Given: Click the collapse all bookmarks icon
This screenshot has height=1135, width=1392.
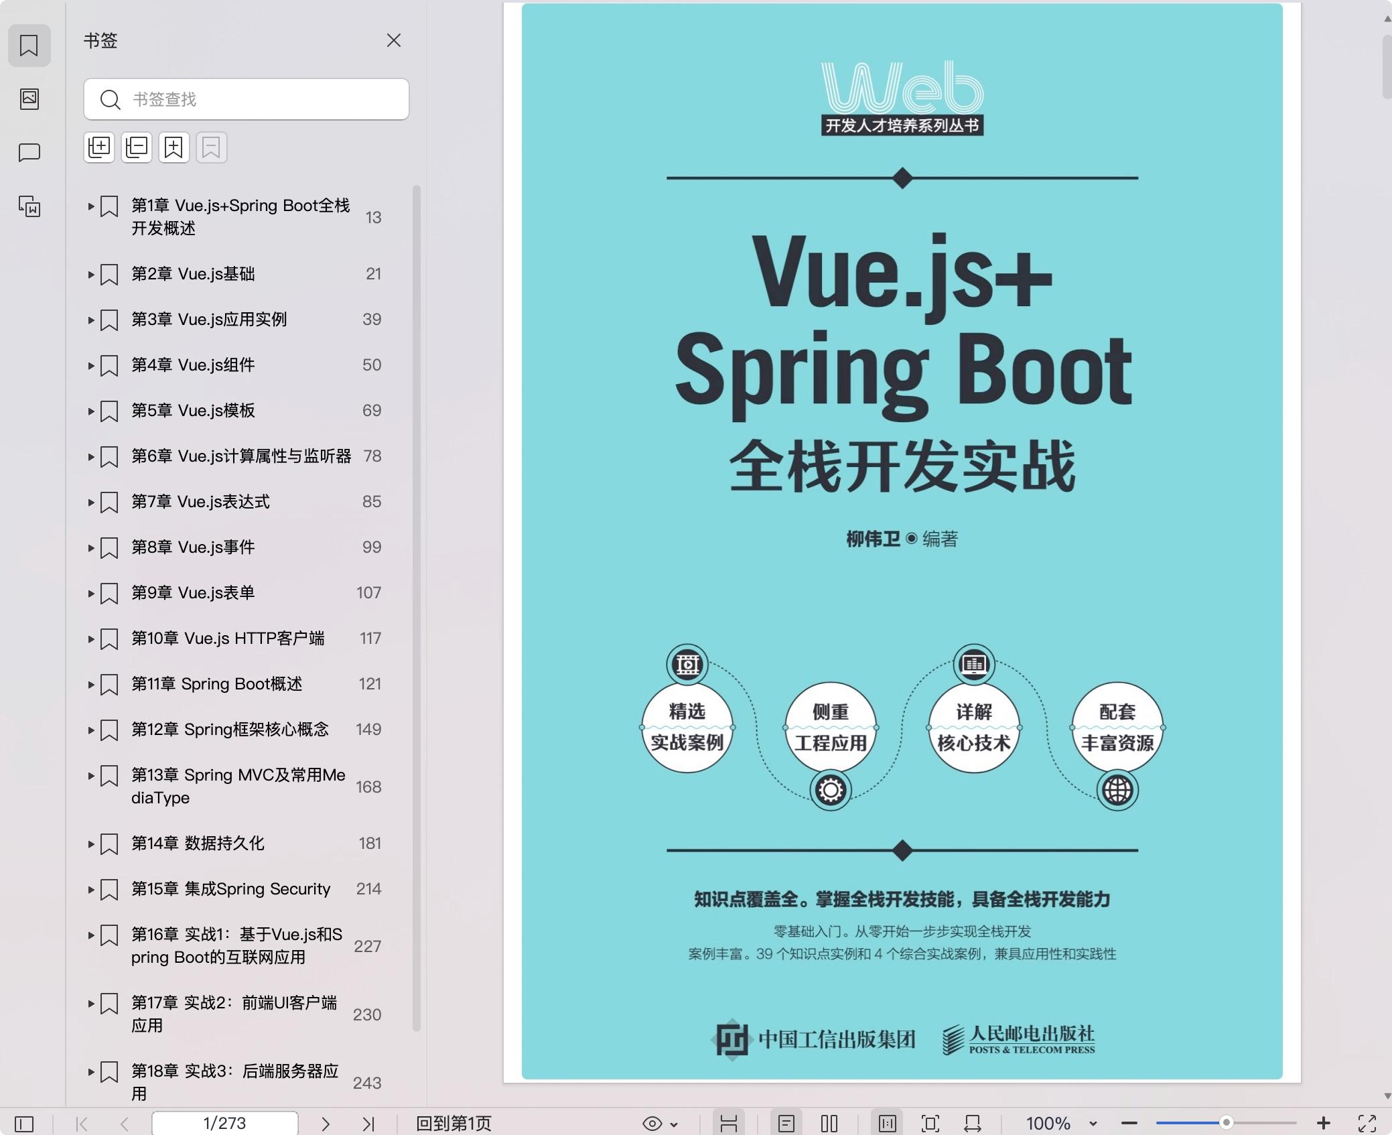Looking at the screenshot, I should point(137,147).
